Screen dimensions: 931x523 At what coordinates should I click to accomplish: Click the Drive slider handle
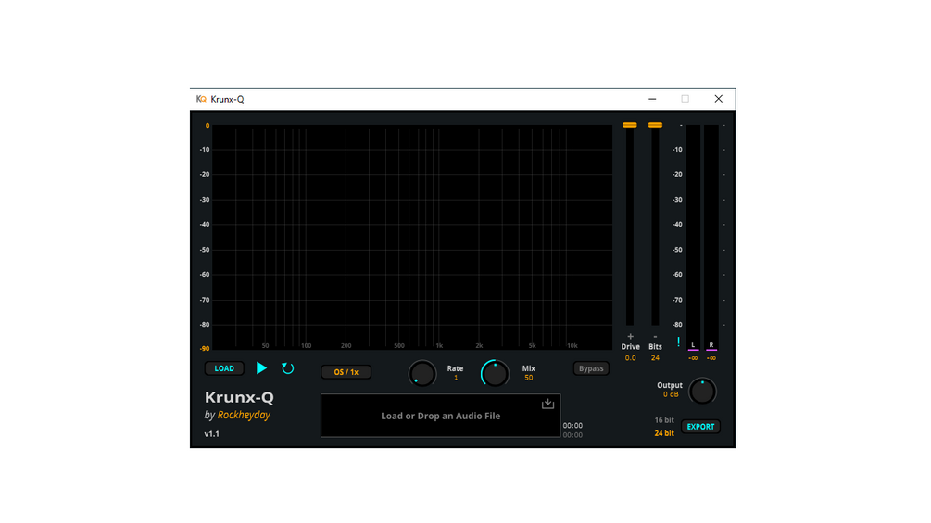coord(630,125)
